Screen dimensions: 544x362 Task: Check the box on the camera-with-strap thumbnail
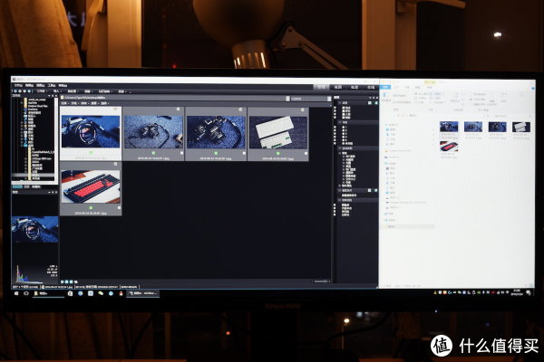[182, 152]
